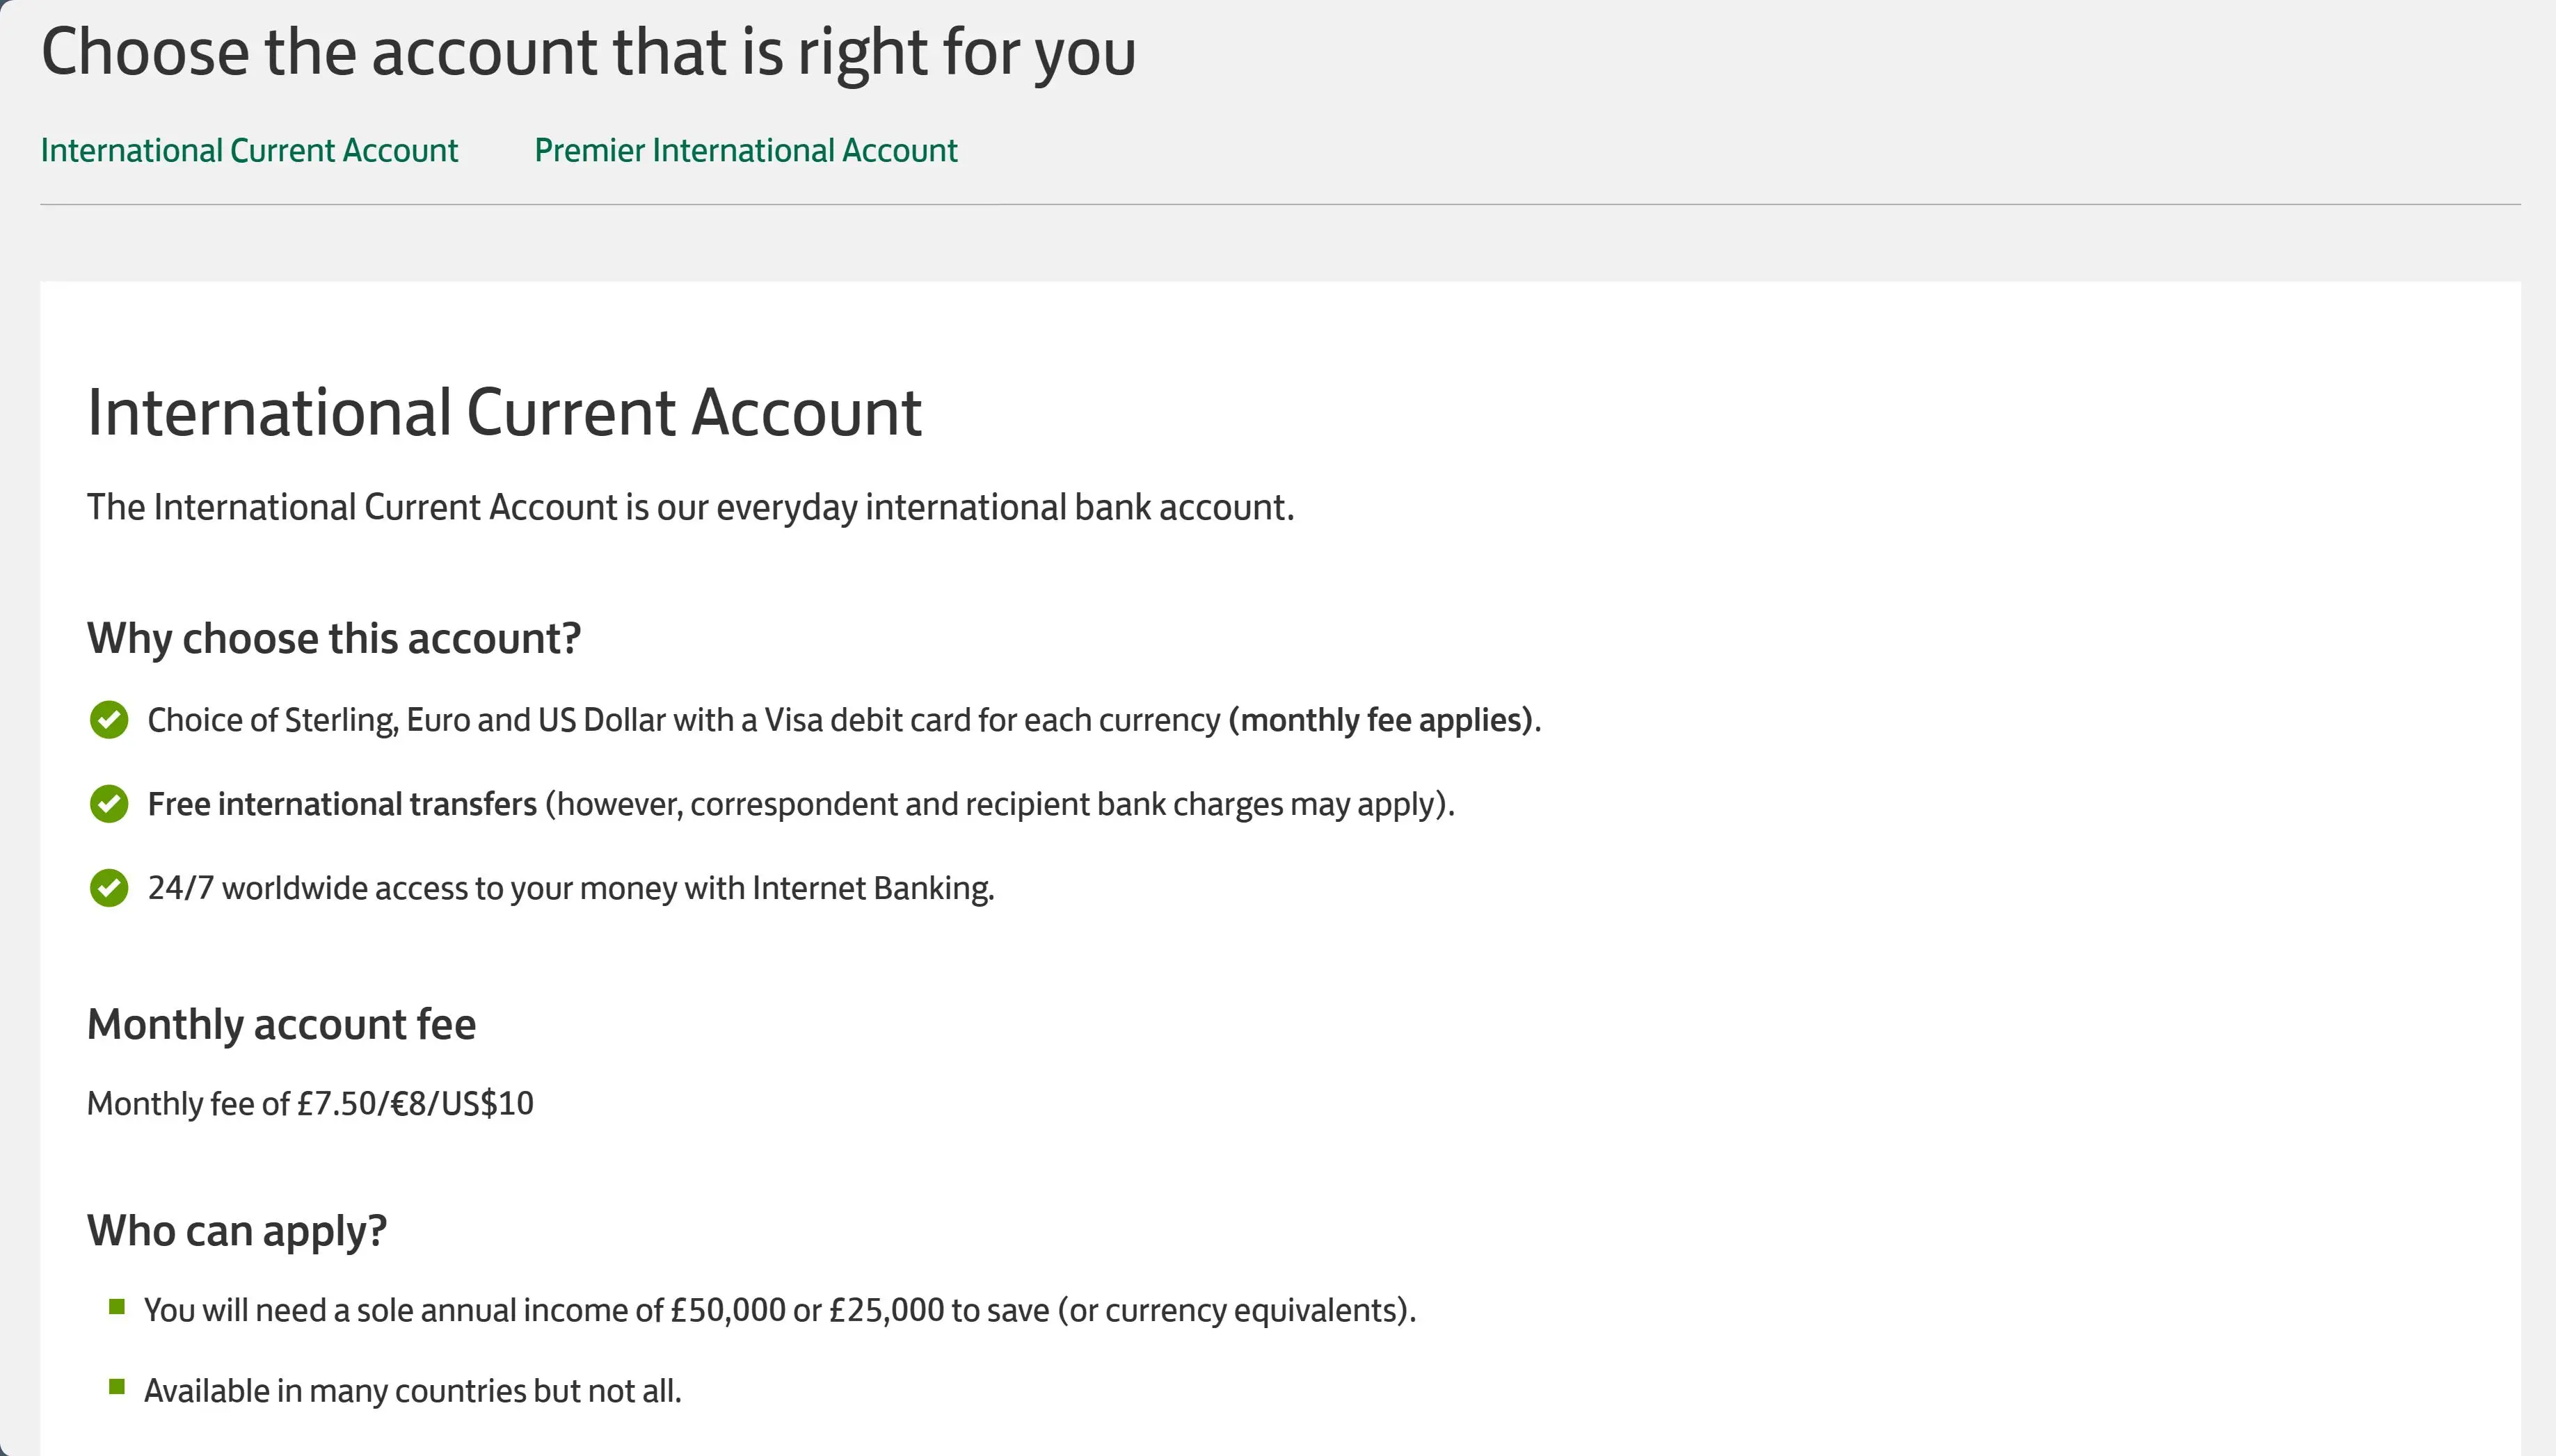
Task: Click green checkmark beside Sterling, Euro currency choice
Action: (x=109, y=720)
